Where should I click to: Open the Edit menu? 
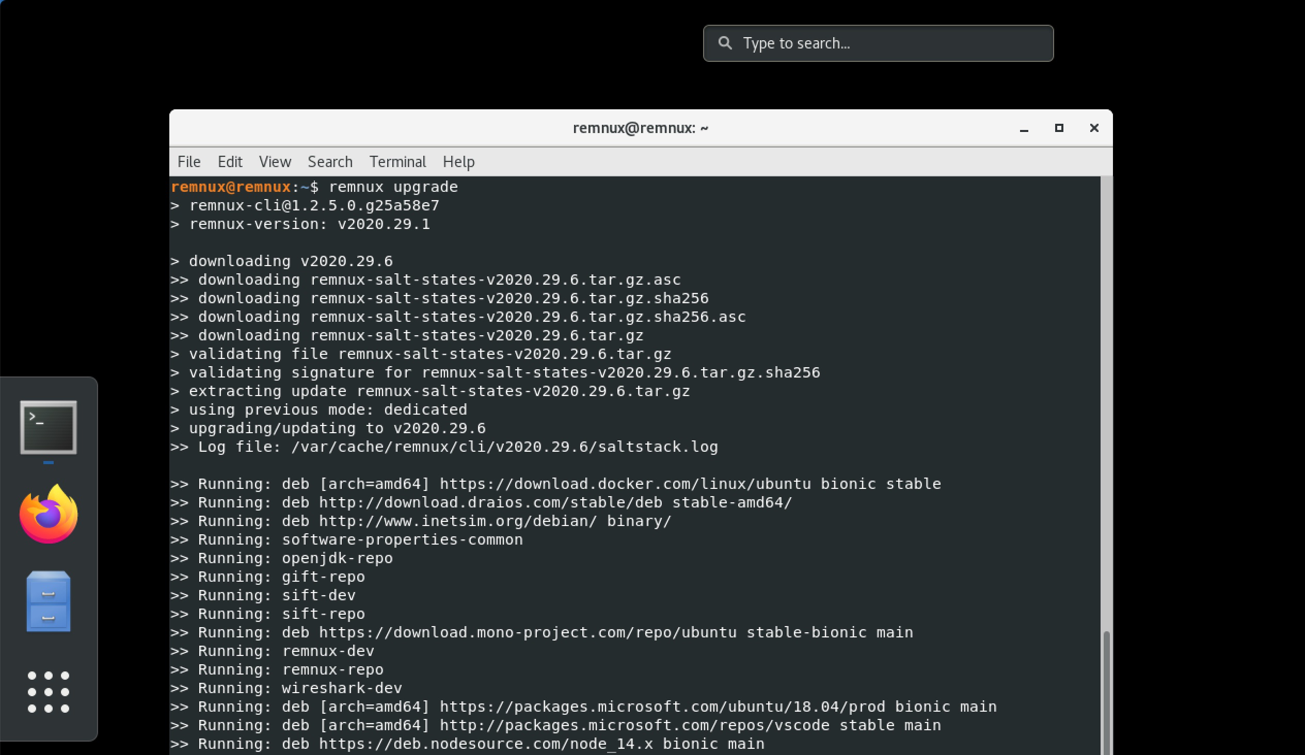tap(229, 161)
